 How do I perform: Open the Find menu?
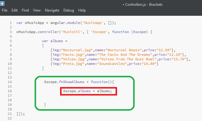point(25,10)
